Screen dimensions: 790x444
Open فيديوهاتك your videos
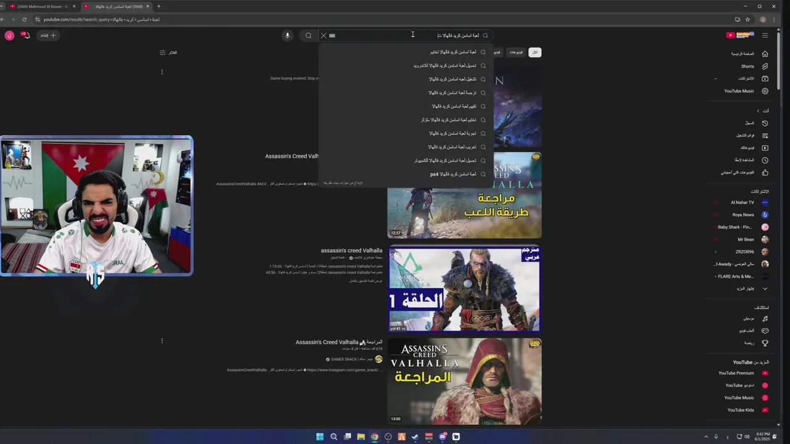[747, 147]
